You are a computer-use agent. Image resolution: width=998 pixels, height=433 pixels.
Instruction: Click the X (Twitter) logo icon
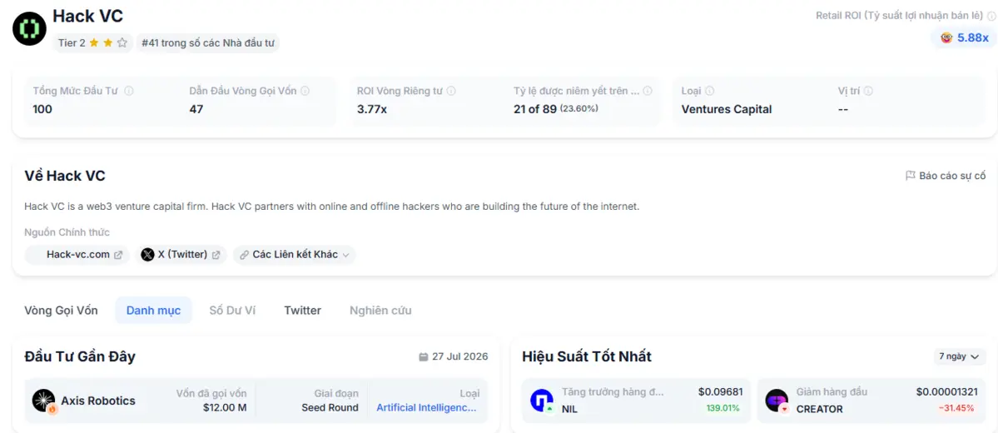click(x=147, y=255)
